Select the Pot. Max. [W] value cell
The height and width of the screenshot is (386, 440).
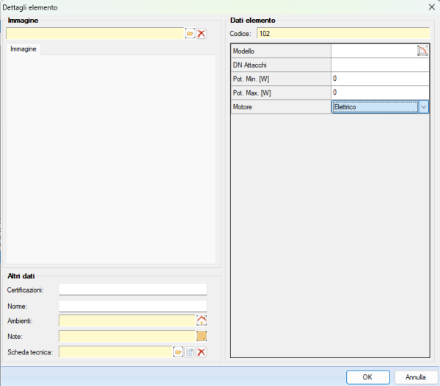(379, 92)
